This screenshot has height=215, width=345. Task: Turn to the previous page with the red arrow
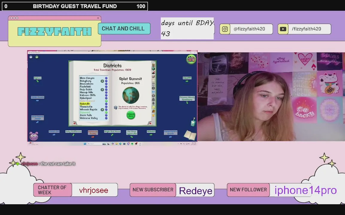74,124
